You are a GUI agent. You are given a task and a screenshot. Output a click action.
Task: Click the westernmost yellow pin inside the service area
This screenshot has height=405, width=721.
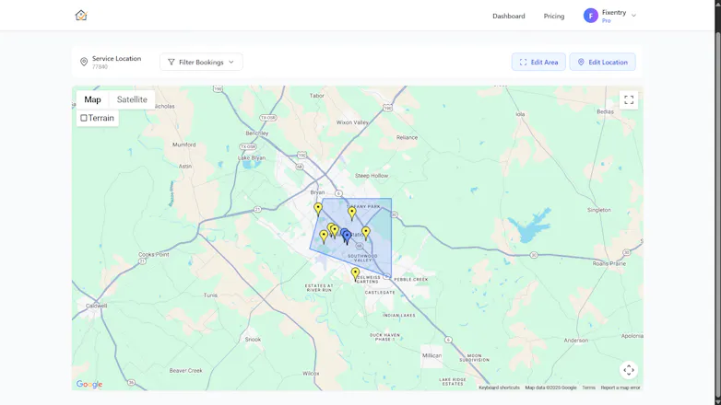(x=324, y=236)
